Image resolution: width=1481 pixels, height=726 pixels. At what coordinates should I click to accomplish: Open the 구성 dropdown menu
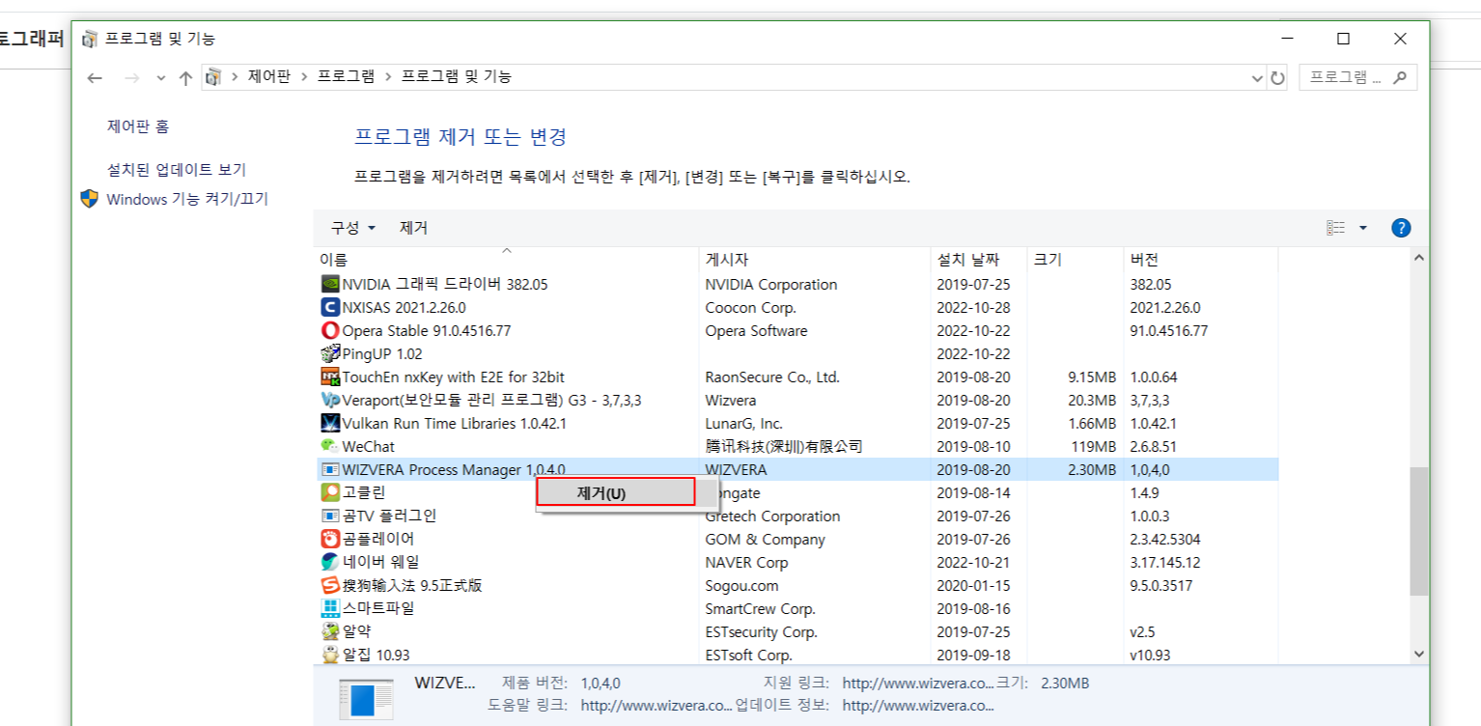[x=353, y=229]
